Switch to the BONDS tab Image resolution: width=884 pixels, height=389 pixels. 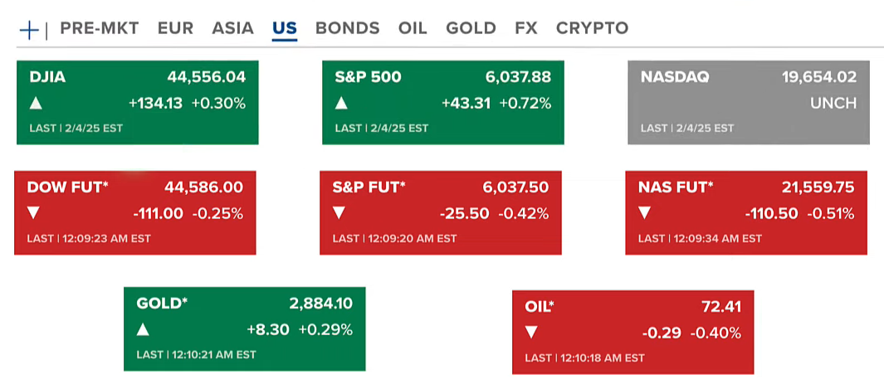click(x=347, y=28)
